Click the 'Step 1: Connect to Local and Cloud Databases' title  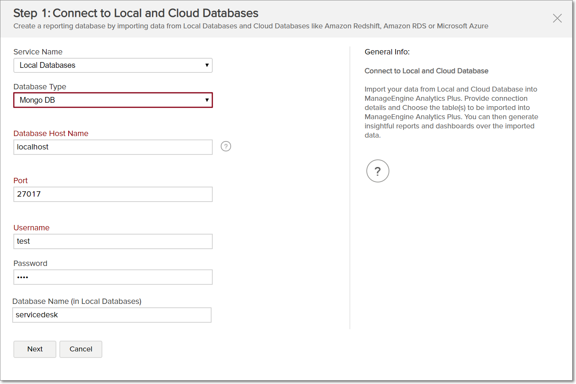(x=136, y=13)
